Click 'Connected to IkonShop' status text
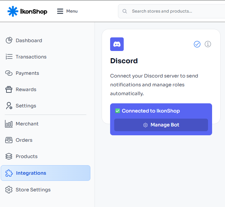This screenshot has width=225, height=207. coord(151,111)
